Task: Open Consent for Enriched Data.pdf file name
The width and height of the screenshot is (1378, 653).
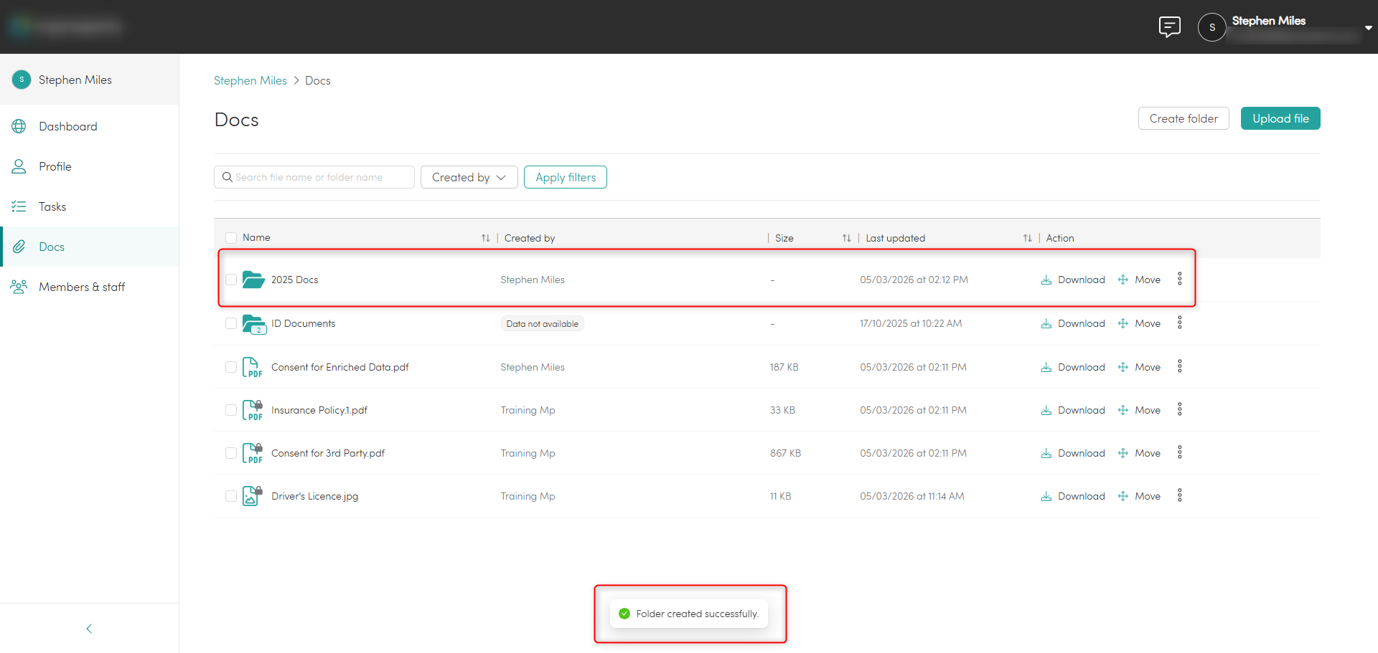Action: [x=340, y=367]
